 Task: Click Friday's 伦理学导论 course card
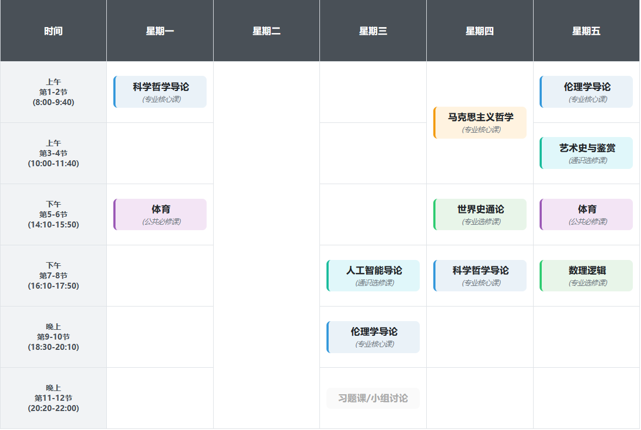586,92
